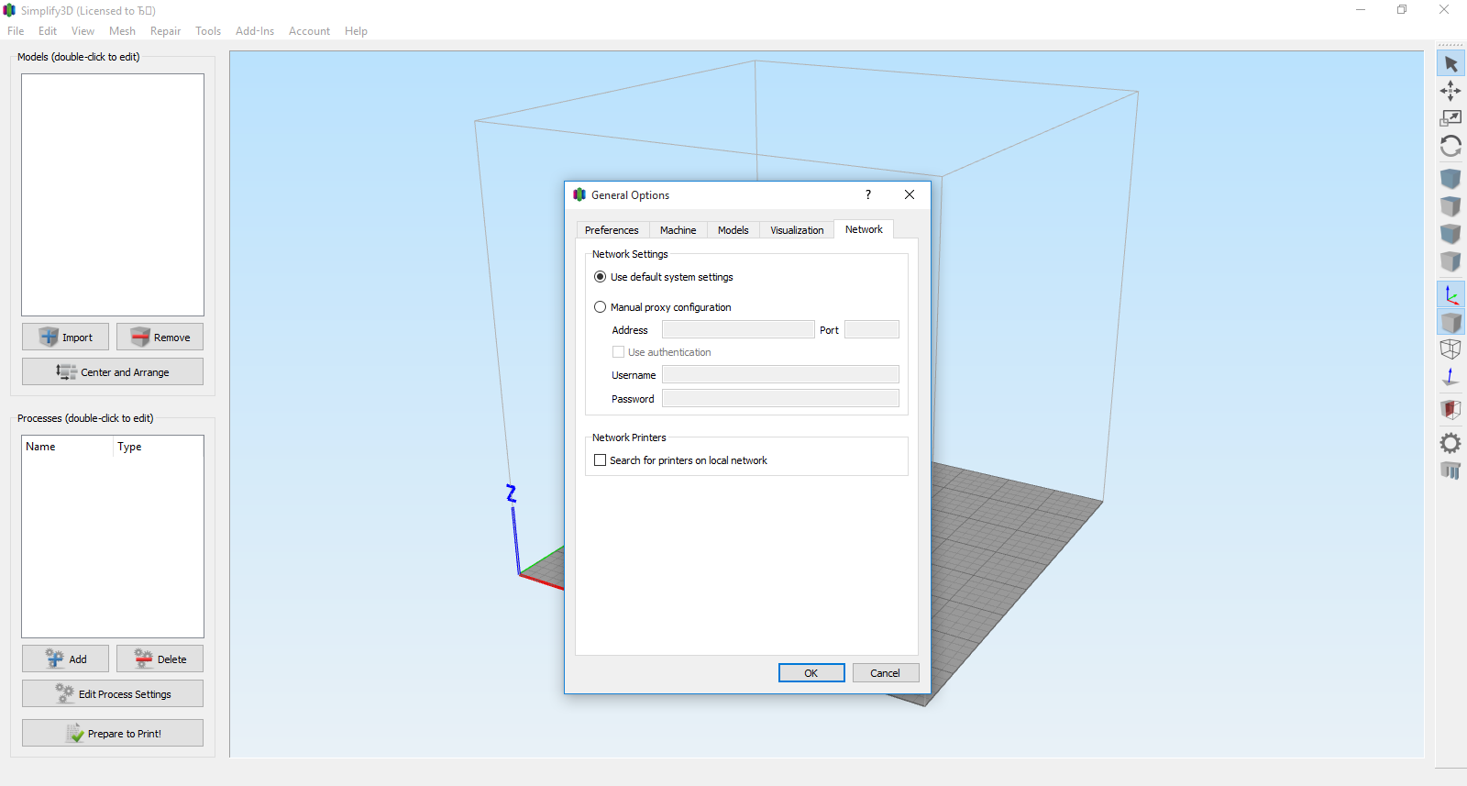1467x786 pixels.
Task: Cancel the General Options dialog
Action: (x=886, y=673)
